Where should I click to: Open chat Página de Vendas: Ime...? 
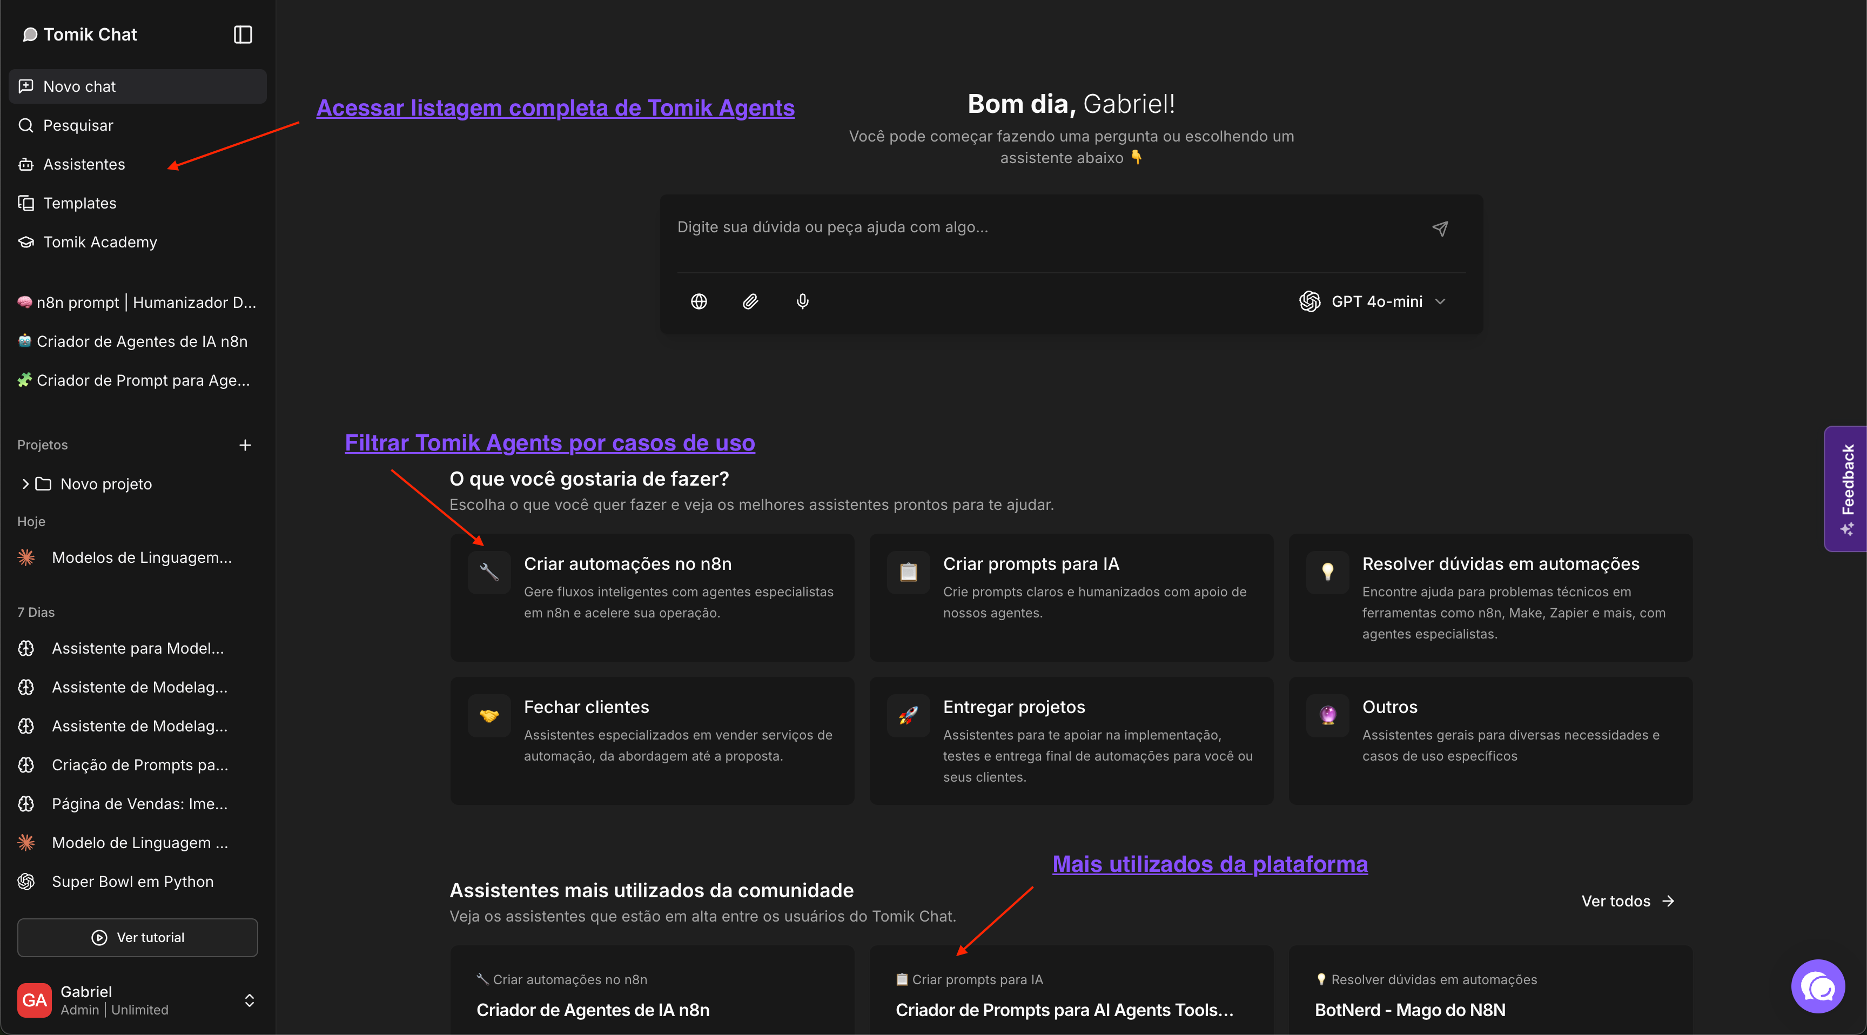(x=138, y=804)
